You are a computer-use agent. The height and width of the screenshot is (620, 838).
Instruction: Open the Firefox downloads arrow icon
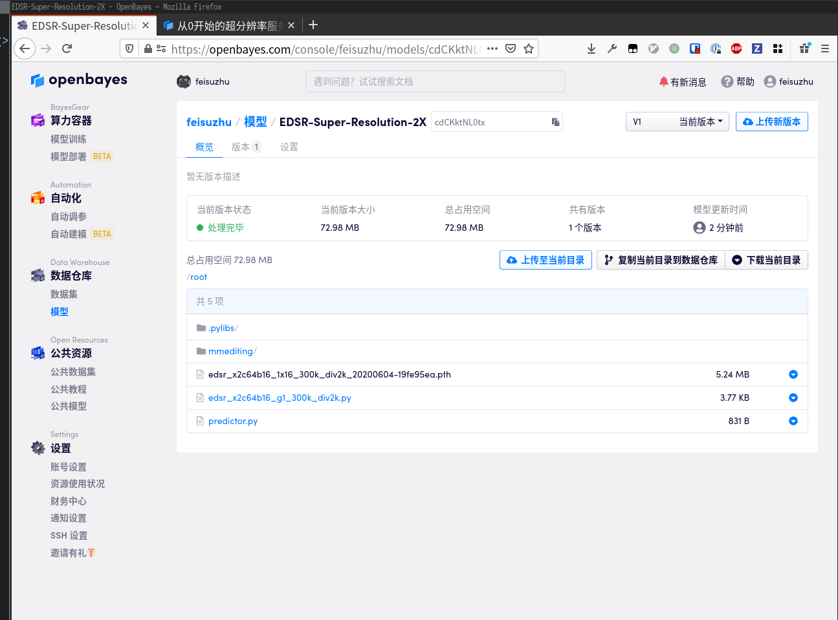pos(591,48)
